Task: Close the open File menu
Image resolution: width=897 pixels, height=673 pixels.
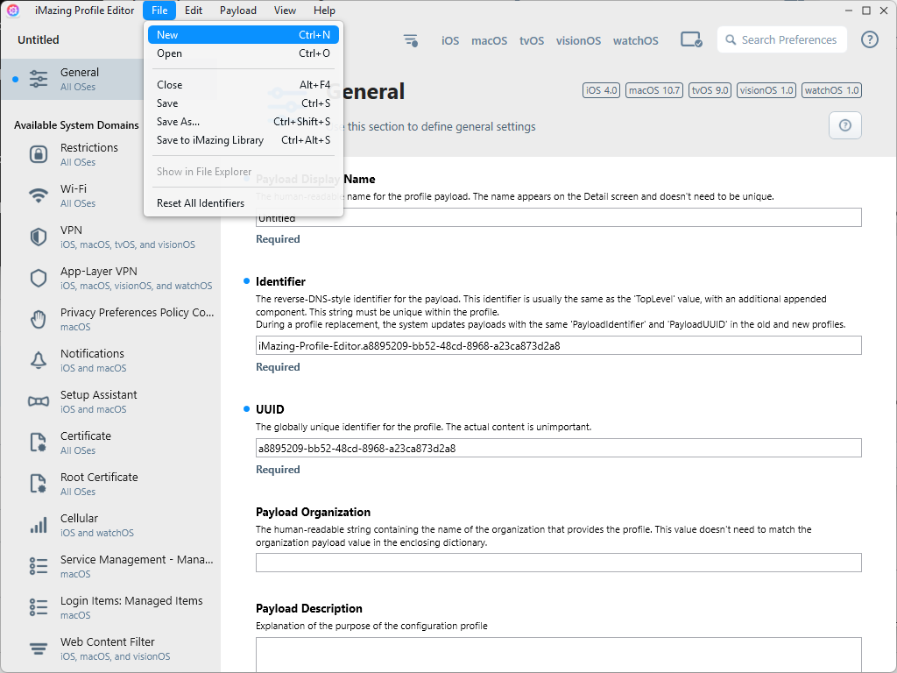Action: point(159,11)
